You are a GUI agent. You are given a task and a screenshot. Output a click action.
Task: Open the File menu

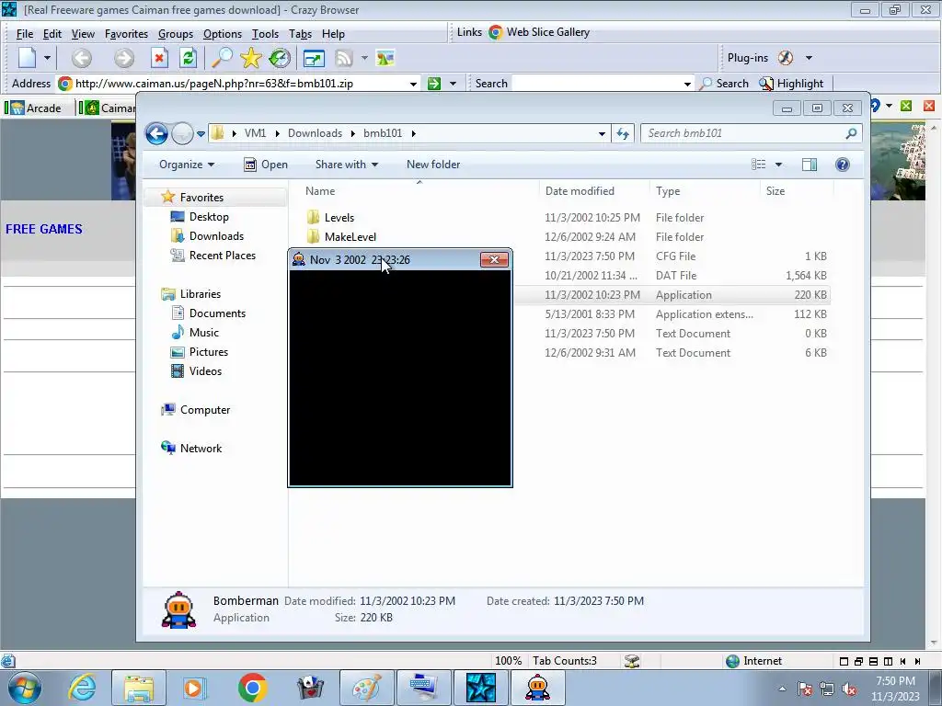coord(25,34)
